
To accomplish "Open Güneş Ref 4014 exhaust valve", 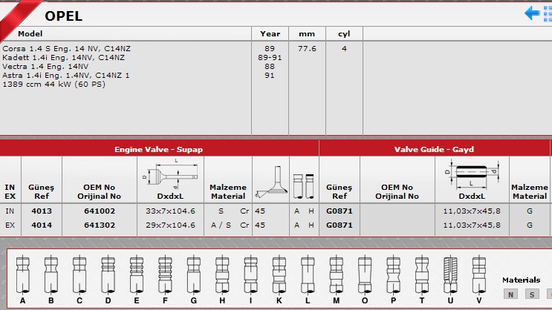I will click(x=42, y=224).
